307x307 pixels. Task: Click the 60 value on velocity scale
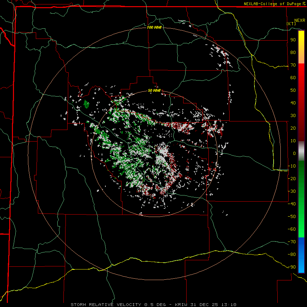293,77
